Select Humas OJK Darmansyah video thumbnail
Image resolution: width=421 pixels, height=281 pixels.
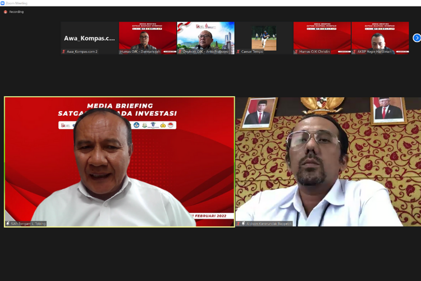coord(147,37)
